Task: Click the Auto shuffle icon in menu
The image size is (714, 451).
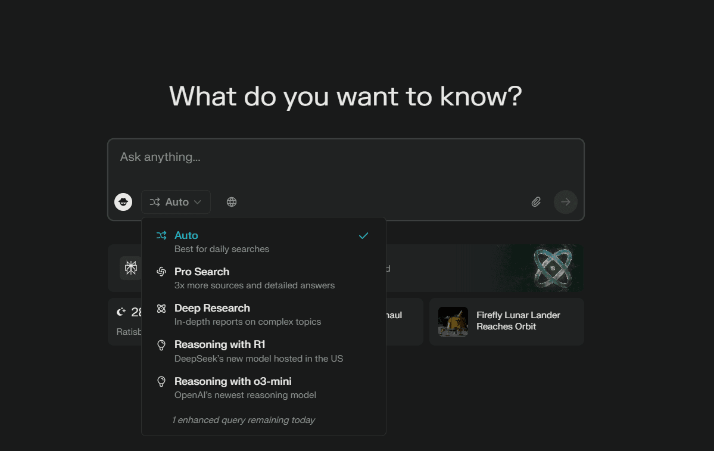Action: (161, 235)
